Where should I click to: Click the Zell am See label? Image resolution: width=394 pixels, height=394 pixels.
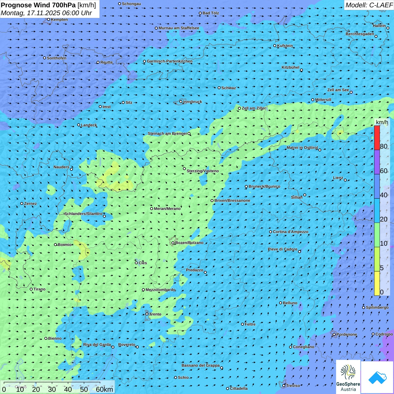(338, 90)
